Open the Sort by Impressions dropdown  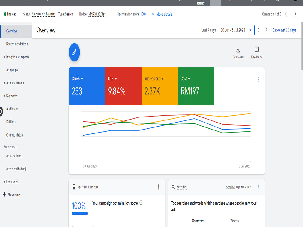pos(244,186)
